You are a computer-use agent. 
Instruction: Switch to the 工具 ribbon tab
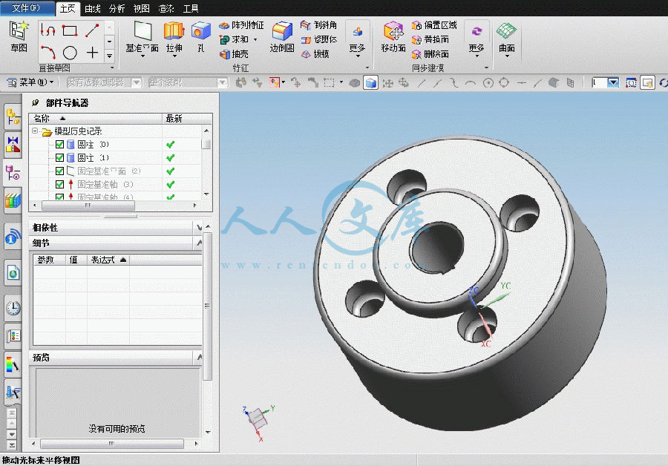pyautogui.click(x=191, y=8)
